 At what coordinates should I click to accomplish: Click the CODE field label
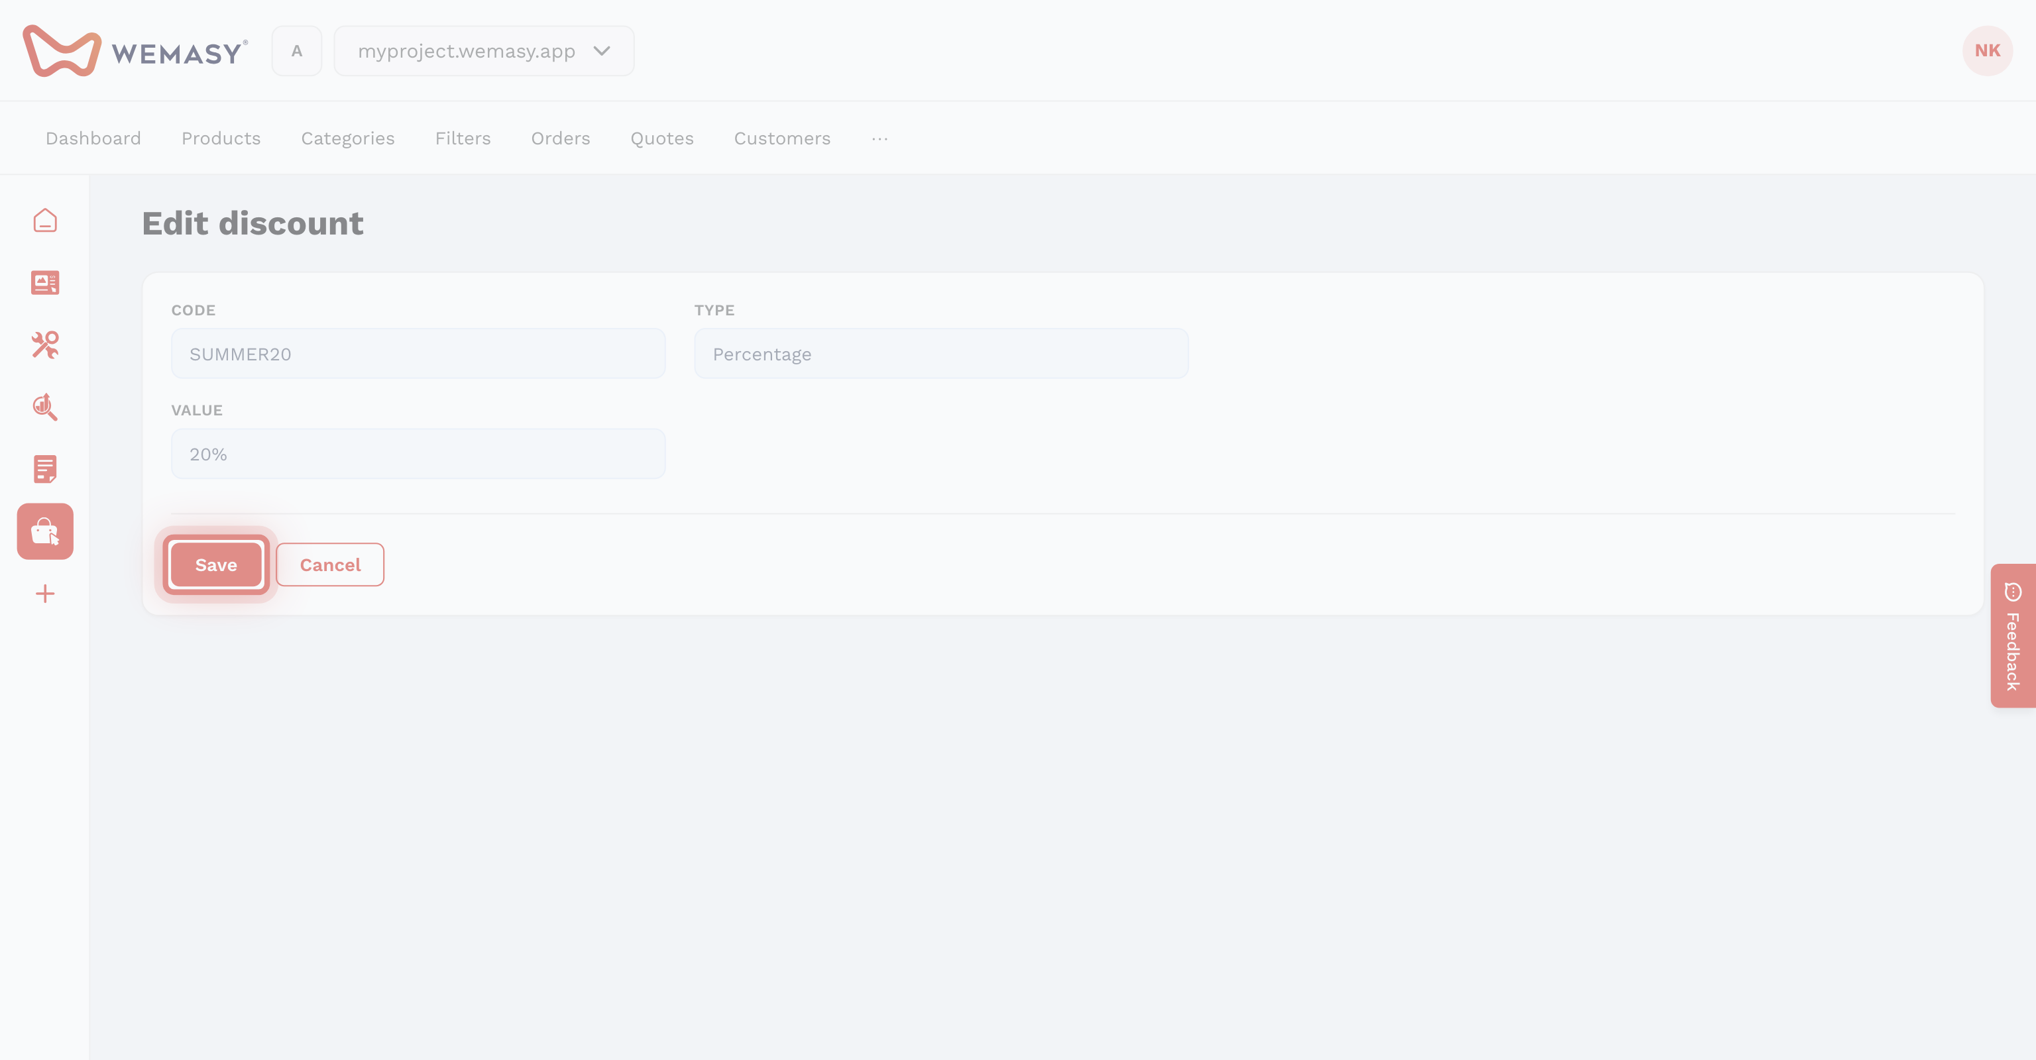194,311
